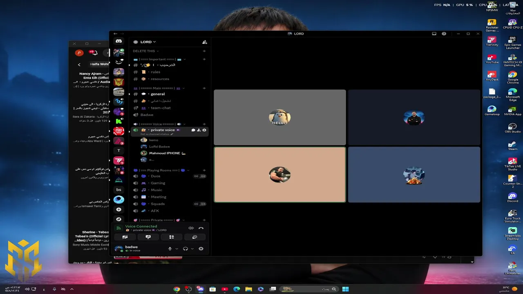This screenshot has height=294, width=523.
Task: Open badwe user profile avatar
Action: point(119,249)
